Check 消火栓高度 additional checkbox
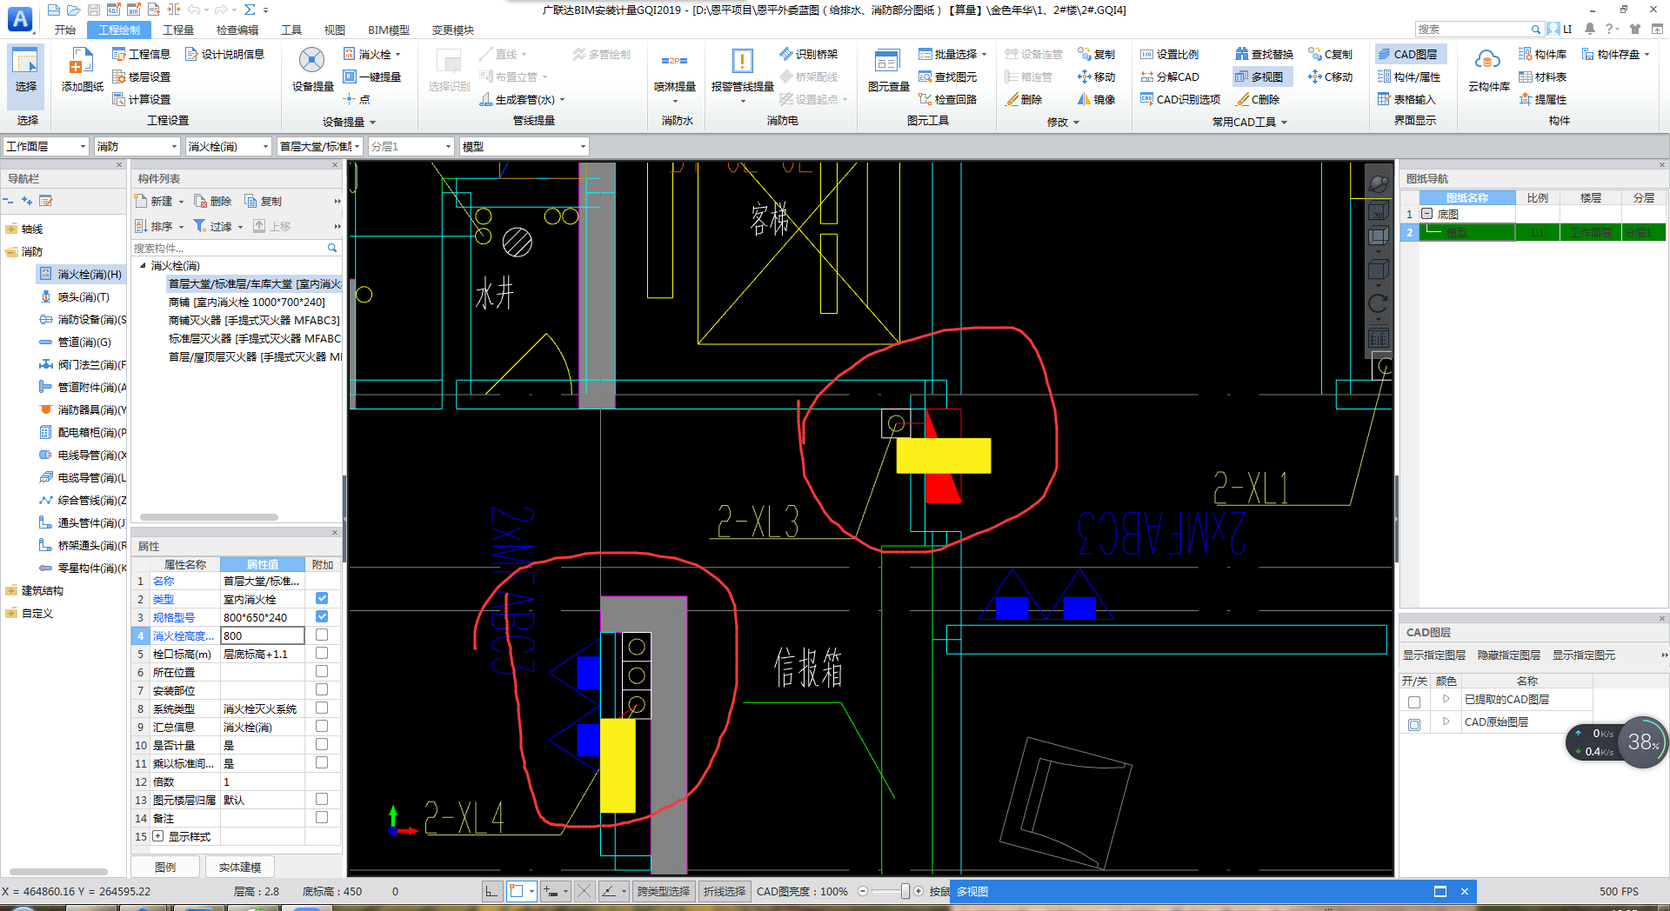 click(322, 635)
